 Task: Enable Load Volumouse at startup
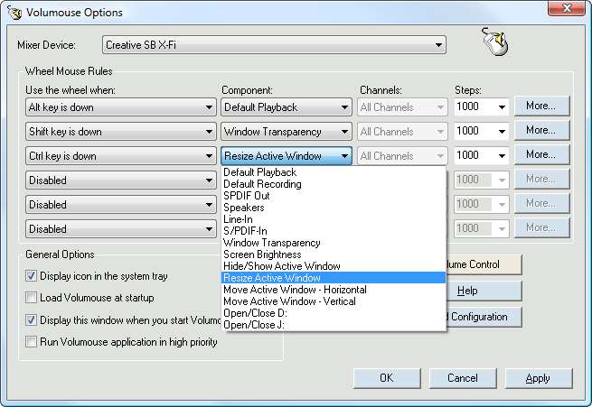tap(32, 298)
